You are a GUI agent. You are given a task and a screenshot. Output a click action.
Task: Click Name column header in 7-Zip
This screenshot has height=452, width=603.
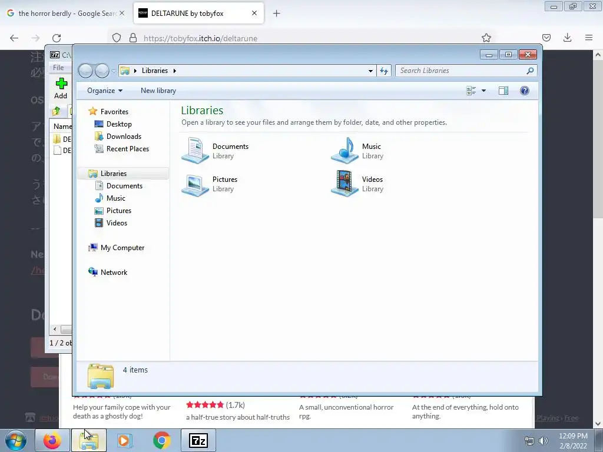[62, 126]
